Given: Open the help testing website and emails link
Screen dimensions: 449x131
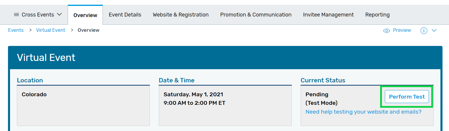Looking at the screenshot, I should [363, 112].
